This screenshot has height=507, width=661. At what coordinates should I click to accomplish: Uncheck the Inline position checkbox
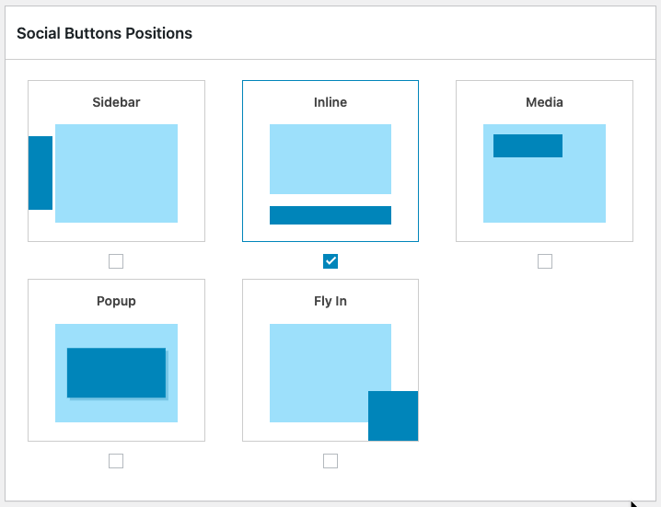pyautogui.click(x=330, y=261)
